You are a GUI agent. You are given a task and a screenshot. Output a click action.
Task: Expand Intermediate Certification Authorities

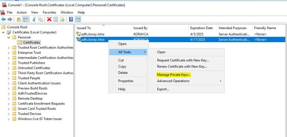click(9, 58)
